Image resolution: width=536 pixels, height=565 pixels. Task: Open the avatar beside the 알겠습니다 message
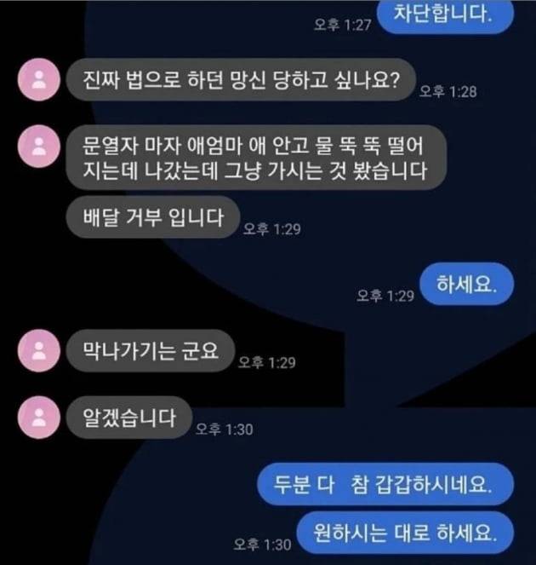pos(39,418)
